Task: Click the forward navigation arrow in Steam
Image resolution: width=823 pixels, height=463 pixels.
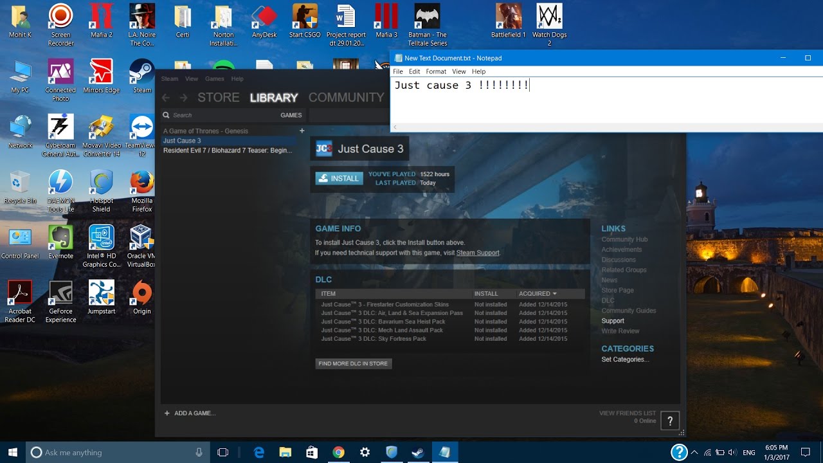Action: pos(183,98)
